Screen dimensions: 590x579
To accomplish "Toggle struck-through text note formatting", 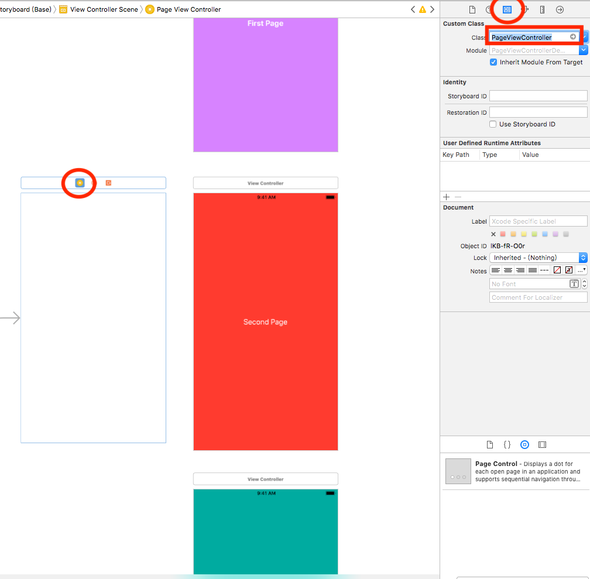I will (x=568, y=270).
